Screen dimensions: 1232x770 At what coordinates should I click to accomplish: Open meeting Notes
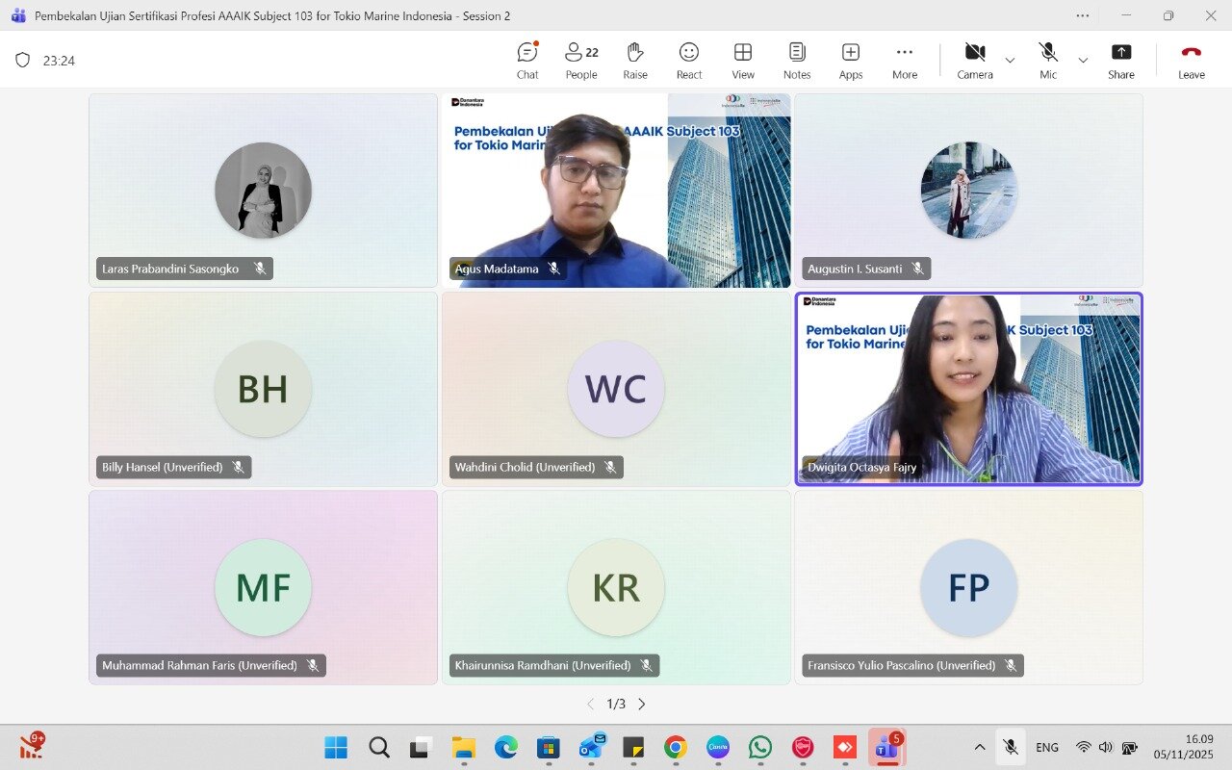(x=797, y=60)
